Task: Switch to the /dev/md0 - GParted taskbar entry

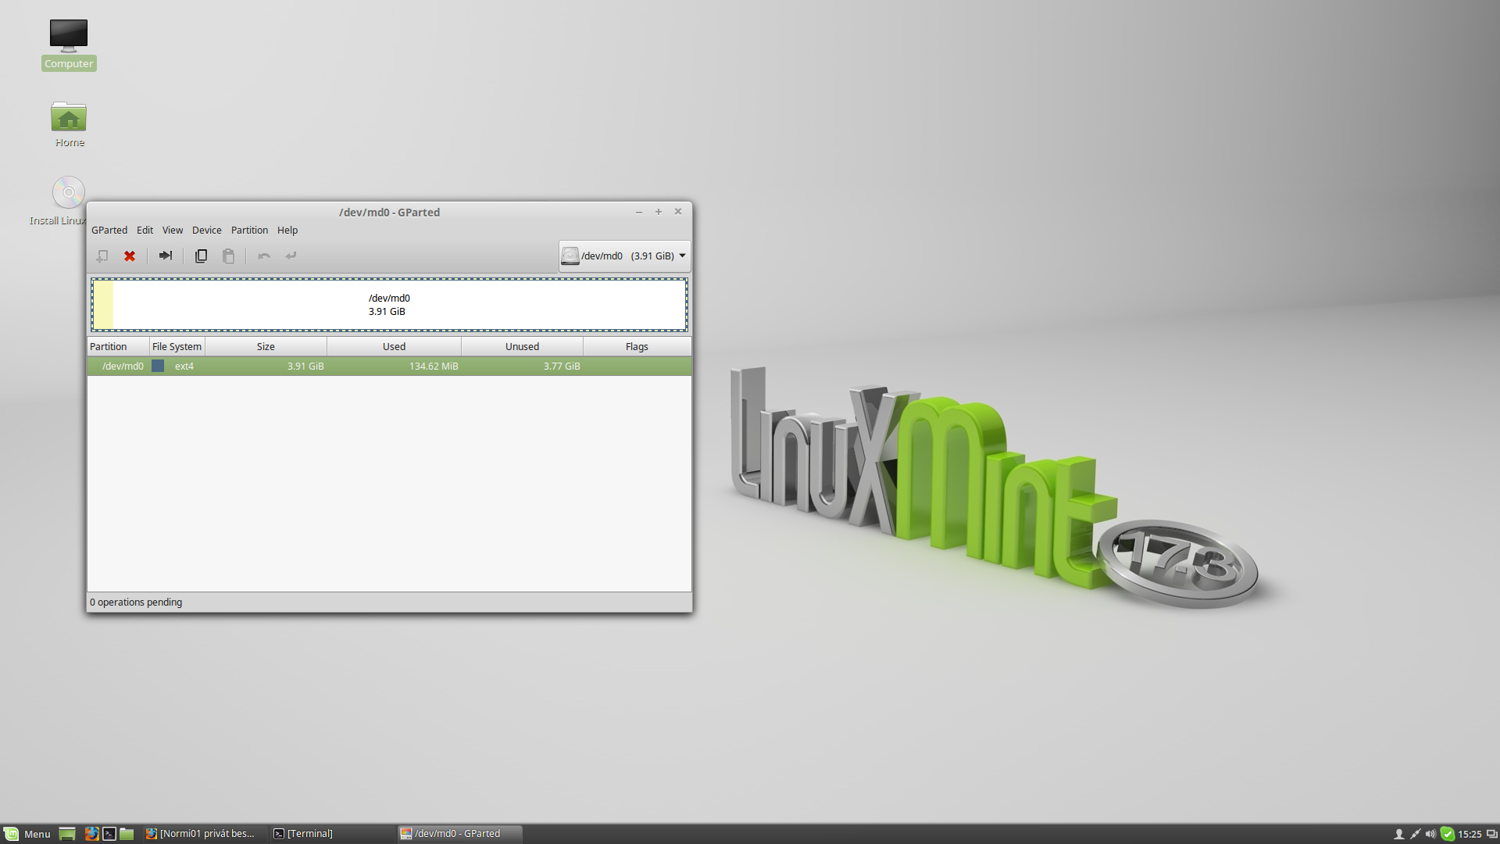Action: coord(459,834)
